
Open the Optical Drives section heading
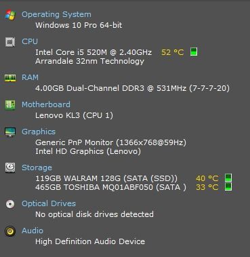click(x=49, y=203)
